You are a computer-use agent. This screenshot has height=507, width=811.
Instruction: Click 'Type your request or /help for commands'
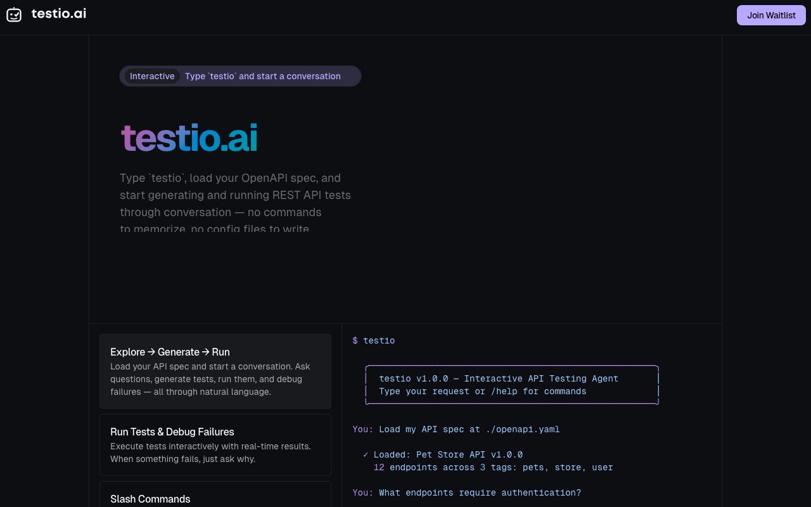click(483, 391)
